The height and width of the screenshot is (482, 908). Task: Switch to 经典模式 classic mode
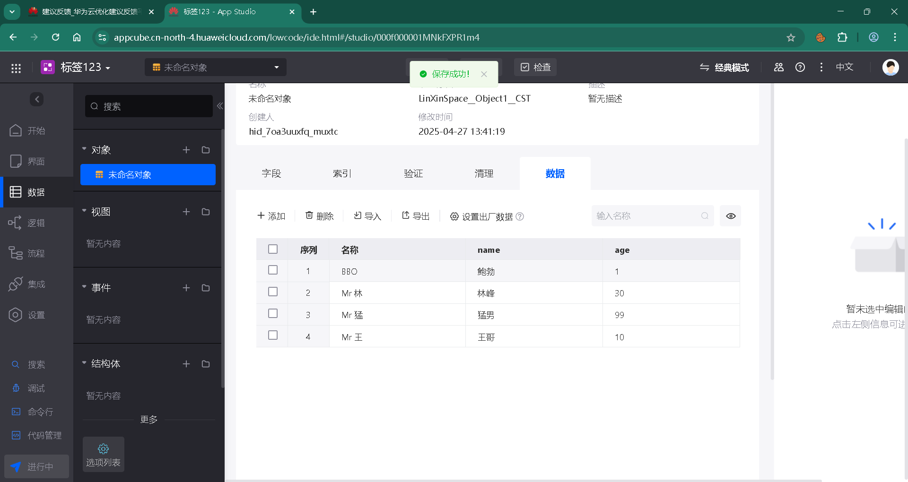pos(725,68)
